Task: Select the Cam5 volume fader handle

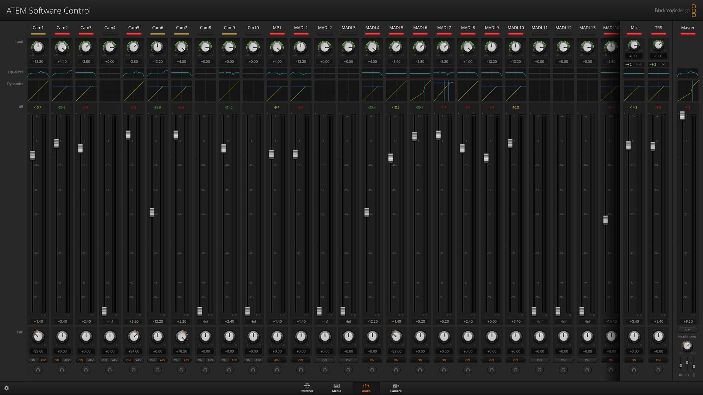Action: (x=128, y=134)
